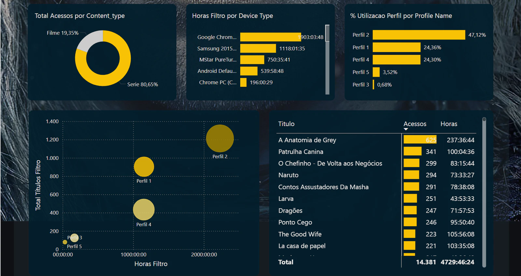This screenshot has height=276, width=521.
Task: Select MStar PureTur device bar
Action: point(252,60)
